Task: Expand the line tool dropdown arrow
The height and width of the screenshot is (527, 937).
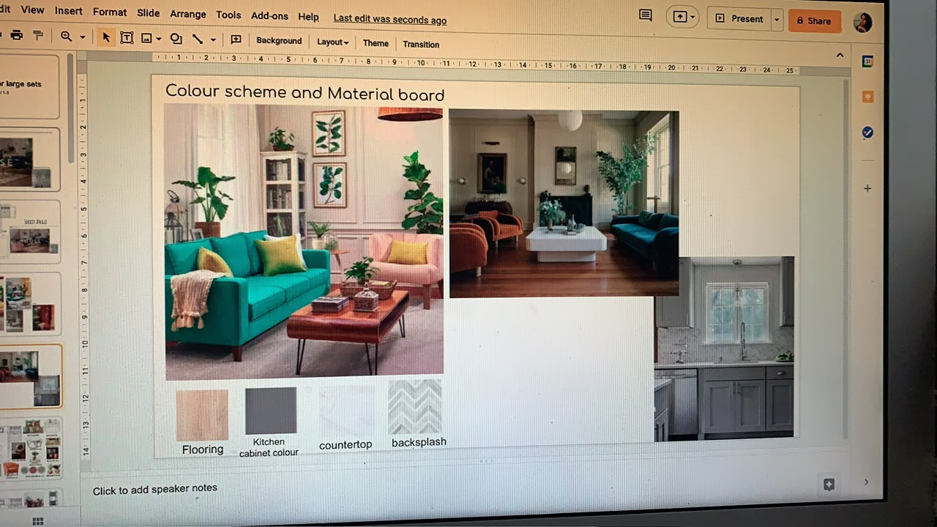Action: (213, 40)
